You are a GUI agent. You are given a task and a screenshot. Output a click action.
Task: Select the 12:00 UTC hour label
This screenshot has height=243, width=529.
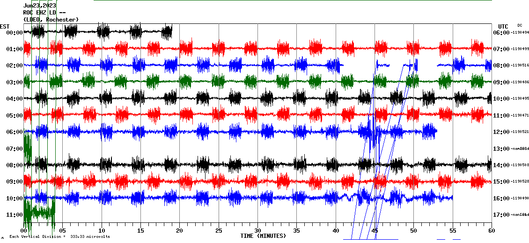pyautogui.click(x=501, y=132)
